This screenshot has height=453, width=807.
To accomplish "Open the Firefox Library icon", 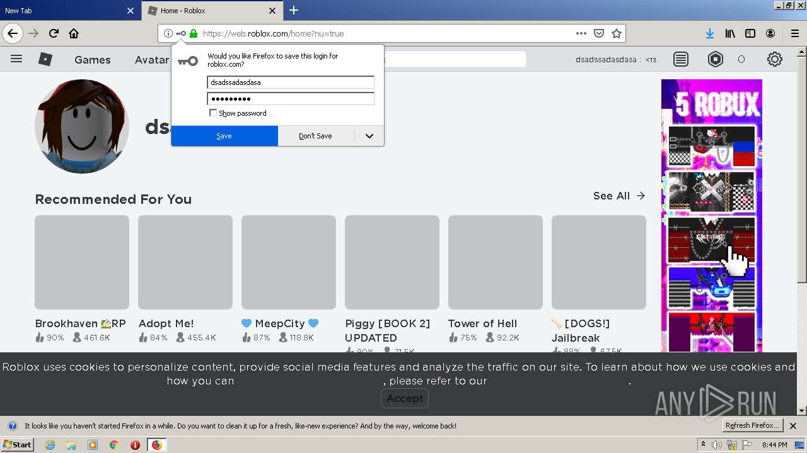I will [730, 33].
